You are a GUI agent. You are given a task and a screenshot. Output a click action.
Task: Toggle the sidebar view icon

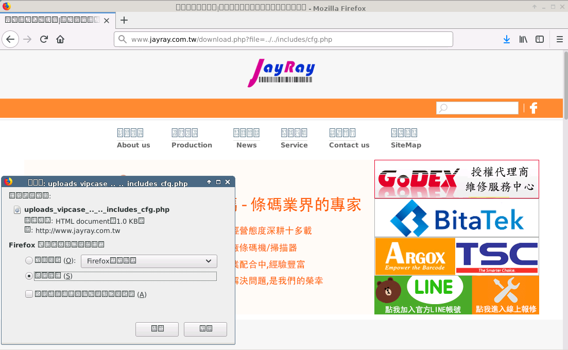[x=539, y=39]
